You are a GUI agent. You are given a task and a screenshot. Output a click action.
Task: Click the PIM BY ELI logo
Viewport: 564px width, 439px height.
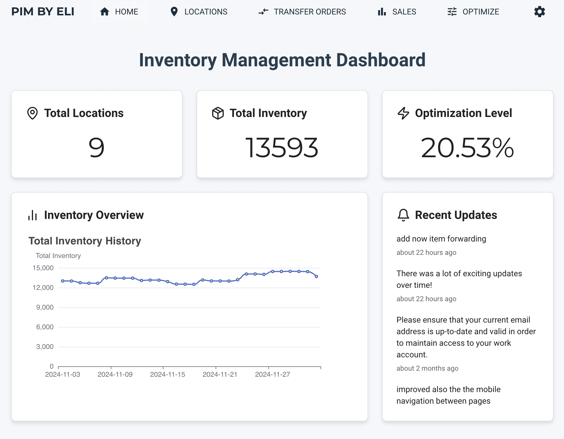[x=43, y=12]
